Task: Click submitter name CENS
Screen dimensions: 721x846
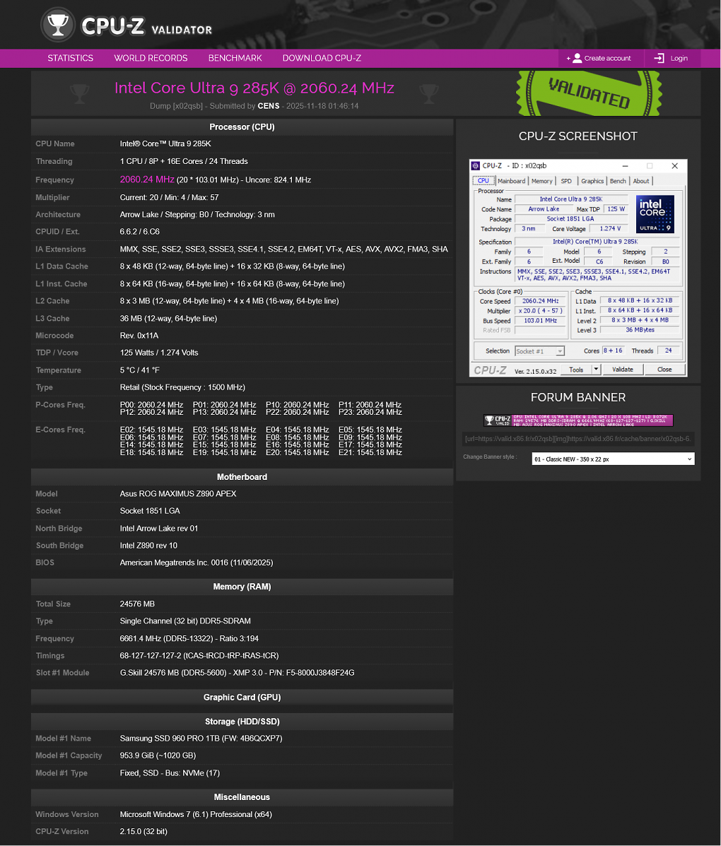Action: 268,106
